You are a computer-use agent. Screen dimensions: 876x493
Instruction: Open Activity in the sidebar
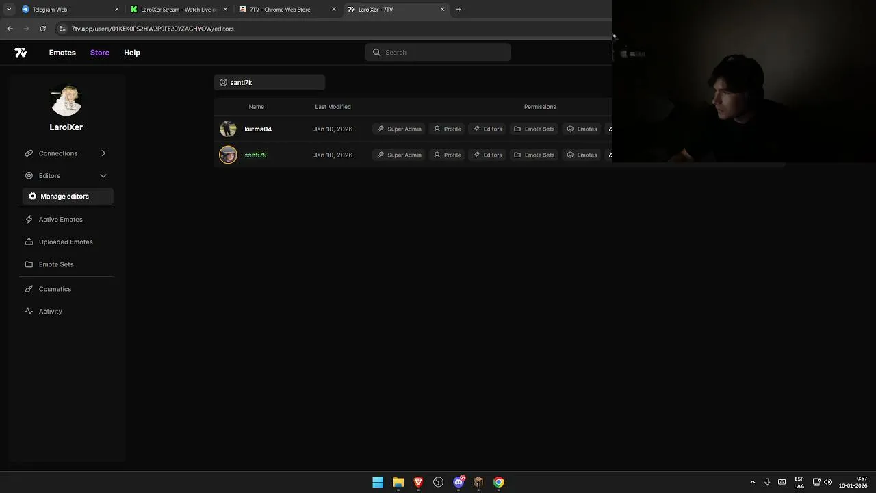pos(50,312)
